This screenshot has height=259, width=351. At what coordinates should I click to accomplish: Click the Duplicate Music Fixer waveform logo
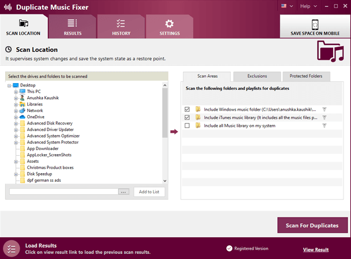[8, 7]
